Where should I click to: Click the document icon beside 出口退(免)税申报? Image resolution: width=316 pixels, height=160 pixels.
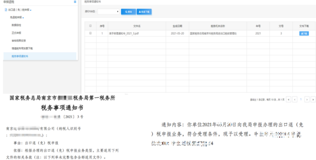coord(6,10)
